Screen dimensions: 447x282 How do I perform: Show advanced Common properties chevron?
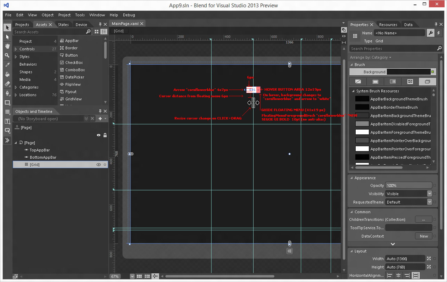pyautogui.click(x=393, y=244)
